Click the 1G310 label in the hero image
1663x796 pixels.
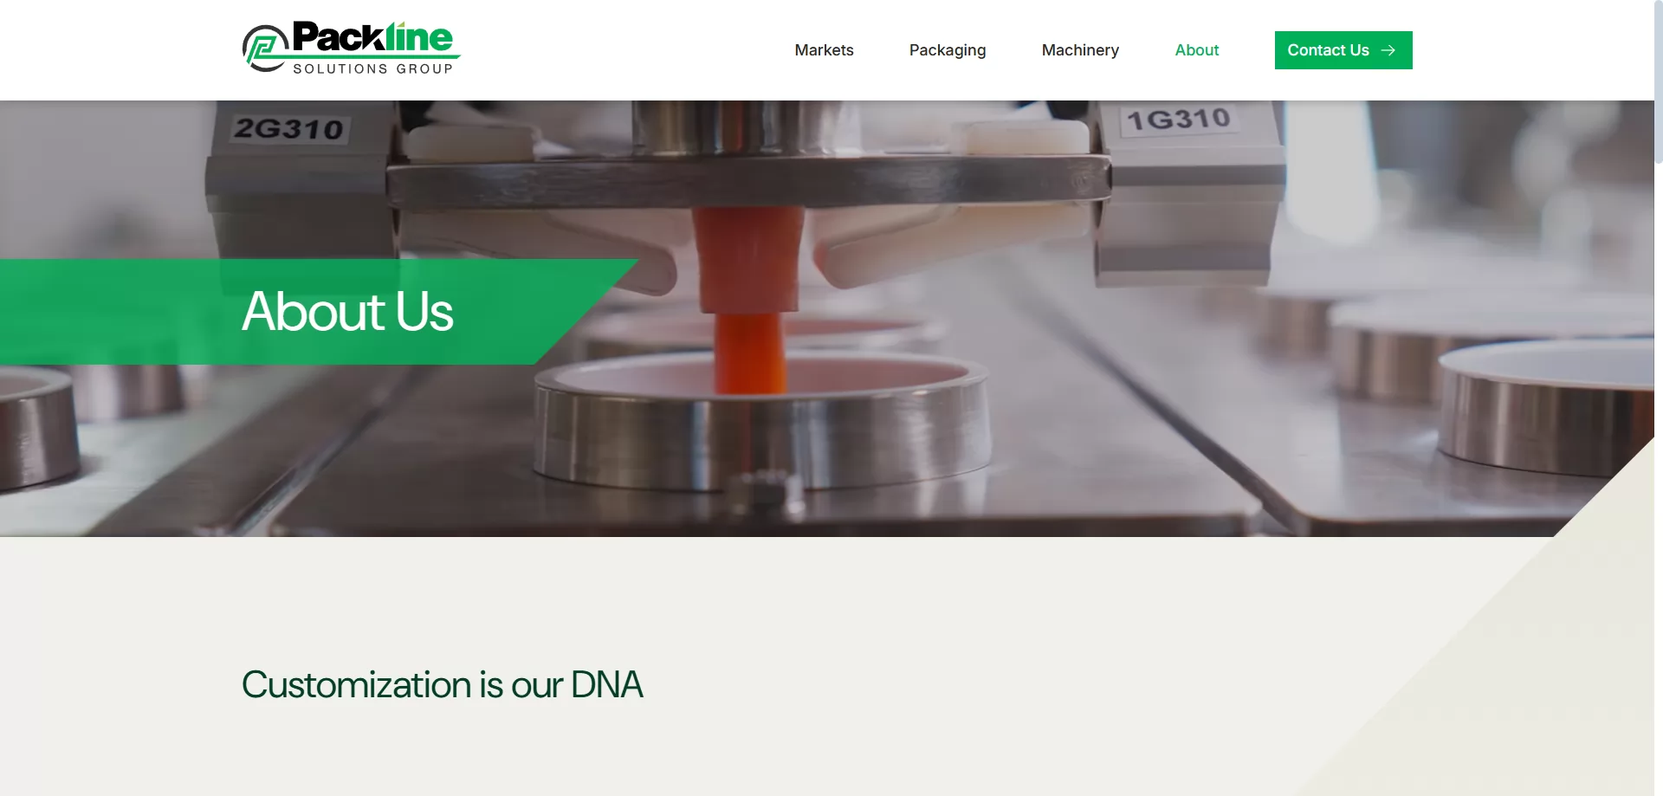(x=1179, y=119)
